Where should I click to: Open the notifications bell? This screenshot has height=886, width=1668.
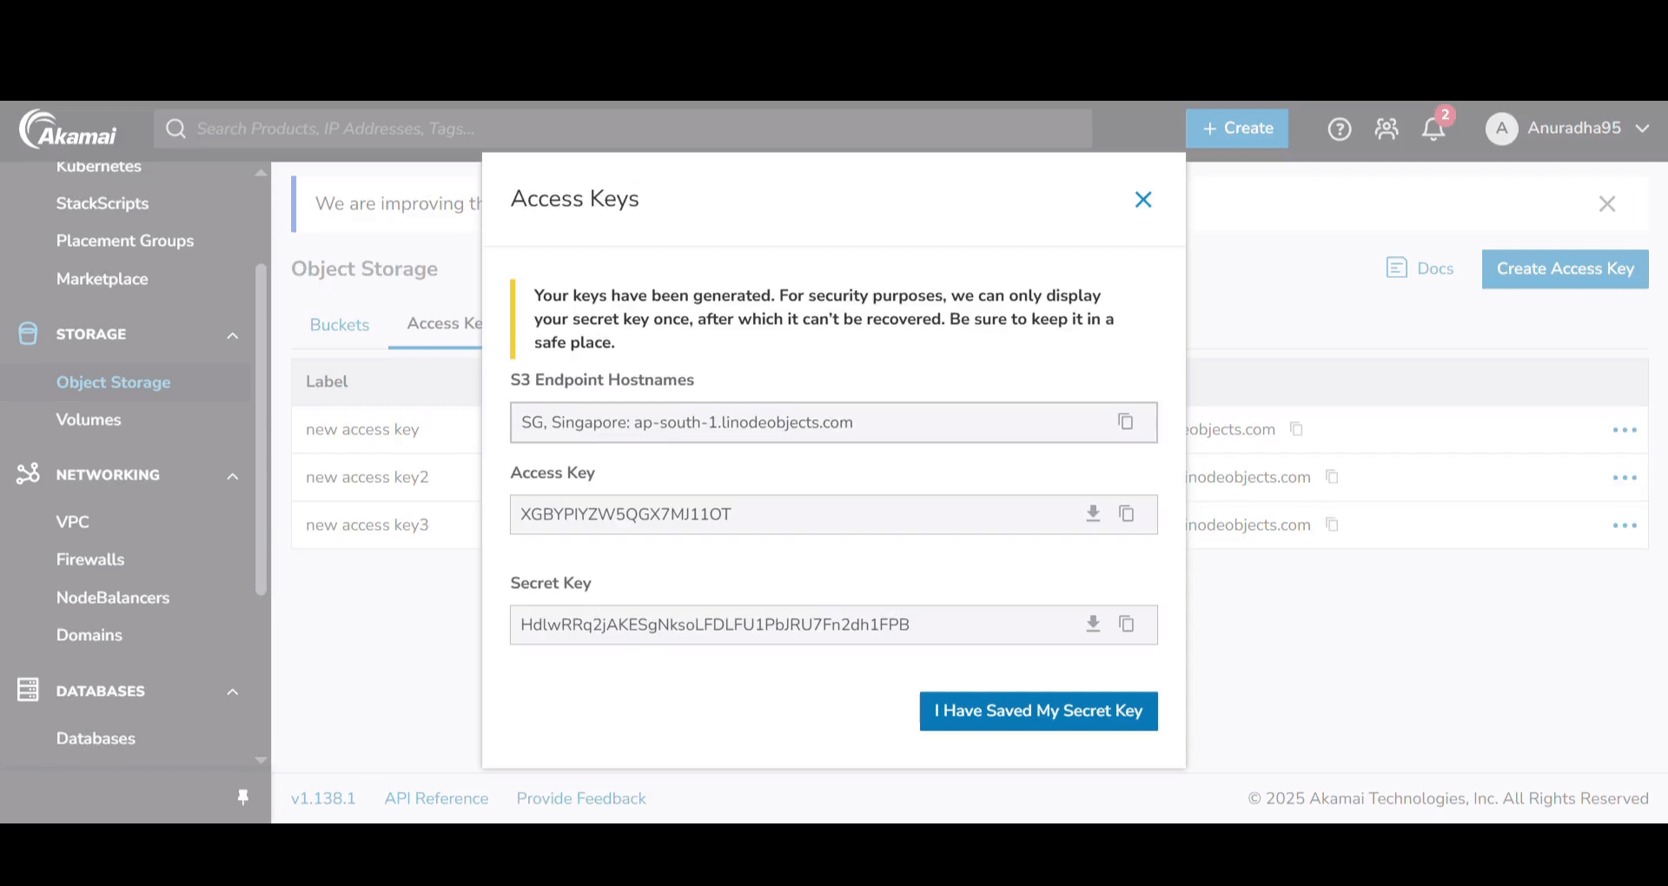coord(1433,129)
